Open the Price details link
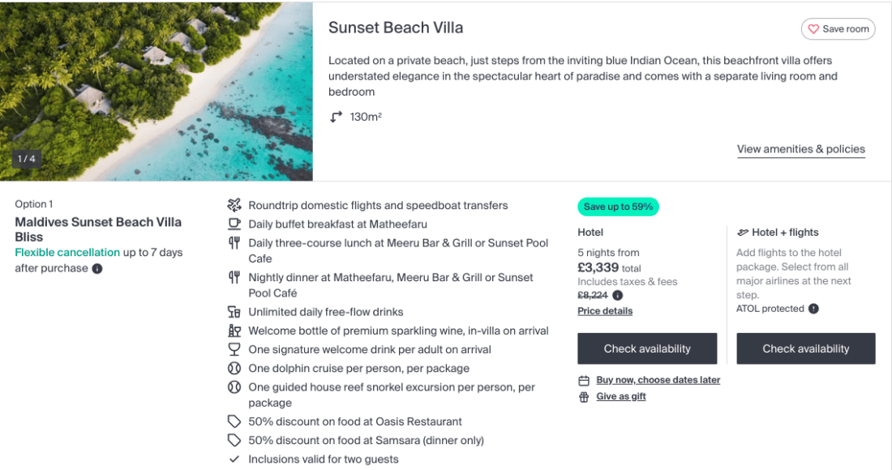 (605, 311)
